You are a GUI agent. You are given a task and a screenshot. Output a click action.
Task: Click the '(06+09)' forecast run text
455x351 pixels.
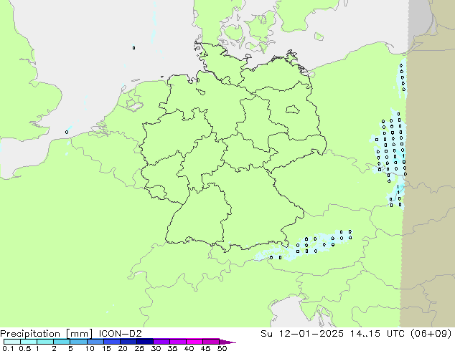429,334
